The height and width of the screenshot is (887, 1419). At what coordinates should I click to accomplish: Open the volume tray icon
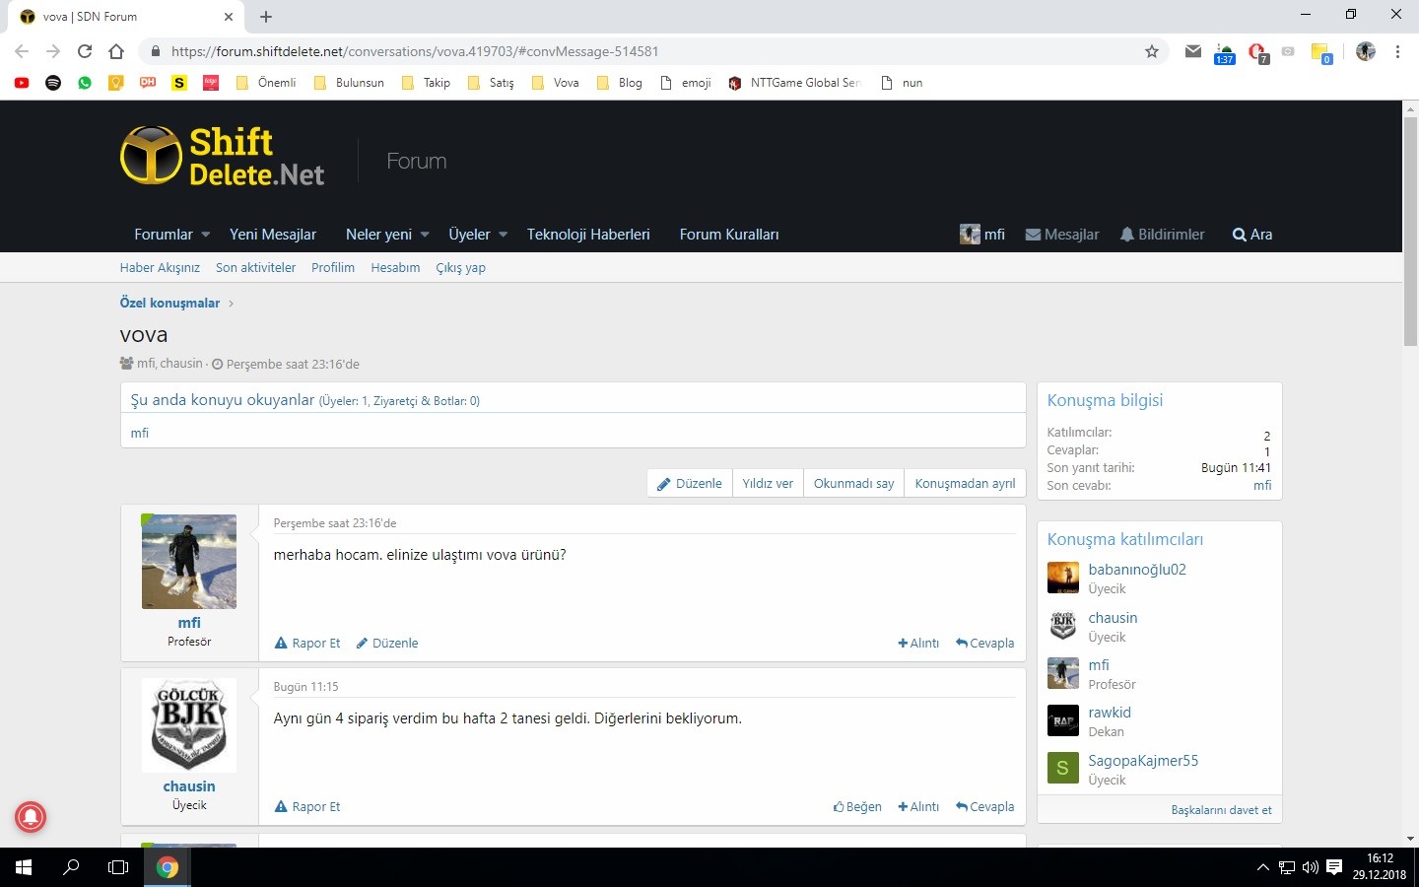click(1311, 867)
